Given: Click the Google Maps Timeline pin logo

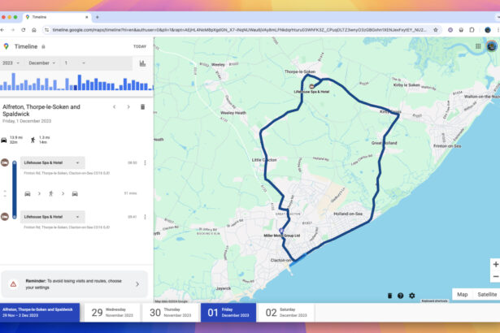Looking at the screenshot, I should [6, 46].
